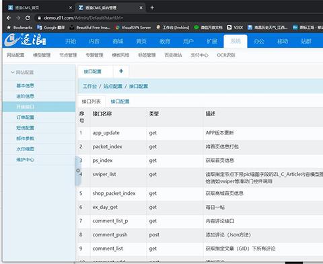Click 接口配置 in the breadcrumb
Screen dimensions: 323x264
(x=139, y=86)
